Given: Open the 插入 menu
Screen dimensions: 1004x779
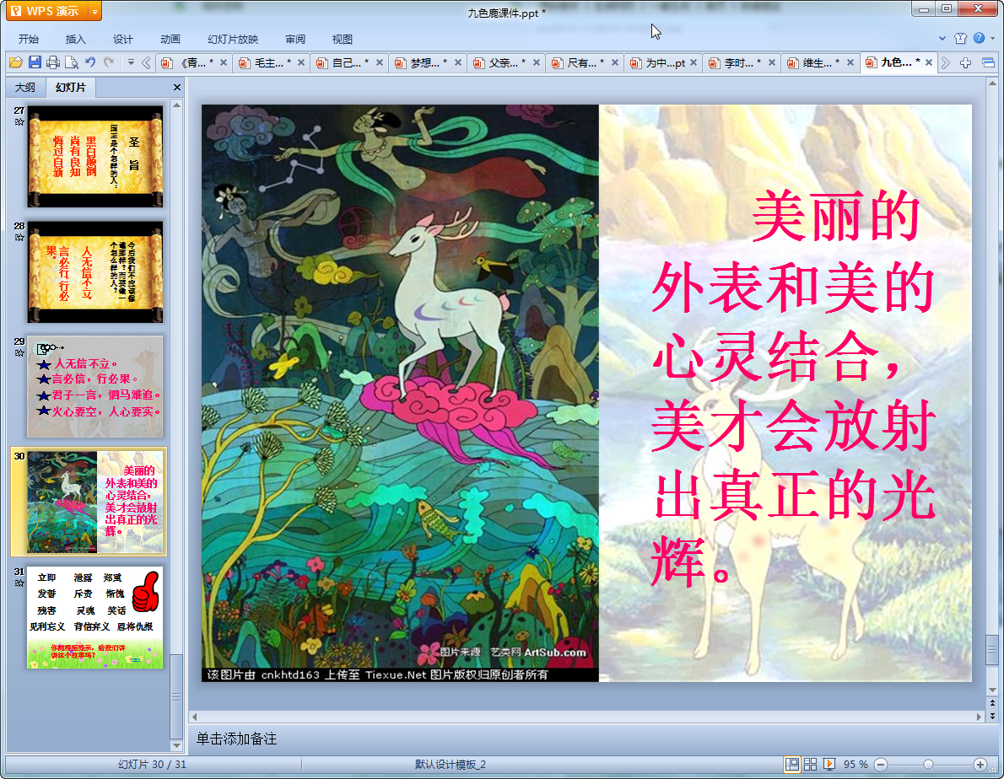Looking at the screenshot, I should [76, 39].
